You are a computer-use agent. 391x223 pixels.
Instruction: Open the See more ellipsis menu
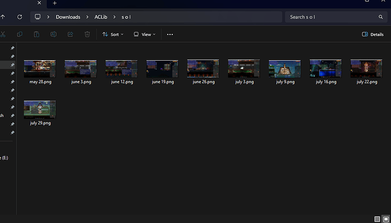[170, 35]
